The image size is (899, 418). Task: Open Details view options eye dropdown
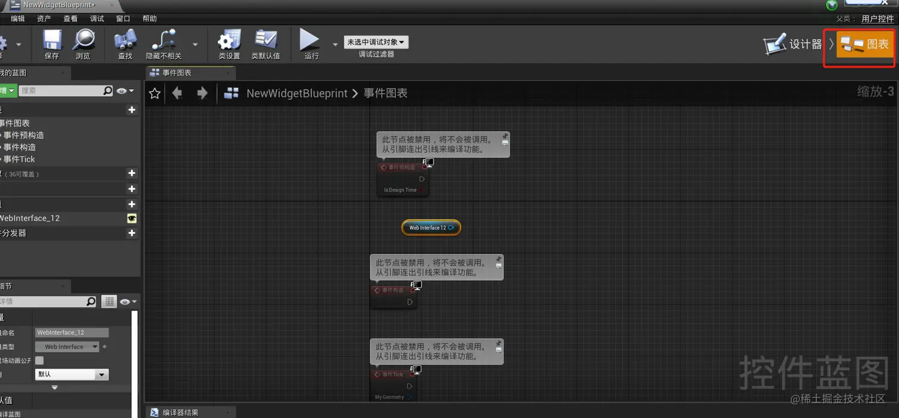pos(128,302)
